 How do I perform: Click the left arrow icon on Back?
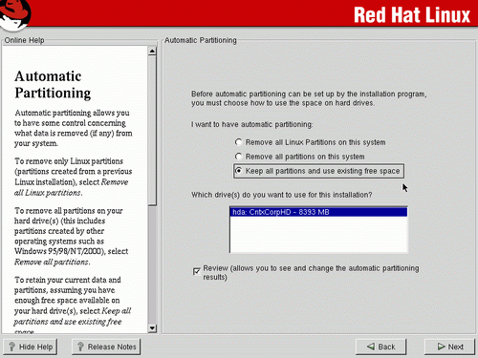tap(371, 347)
